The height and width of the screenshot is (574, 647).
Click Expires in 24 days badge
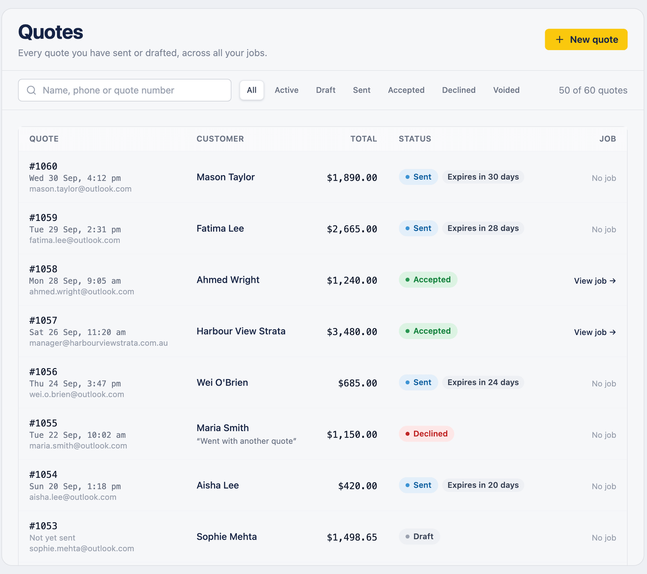[483, 382]
